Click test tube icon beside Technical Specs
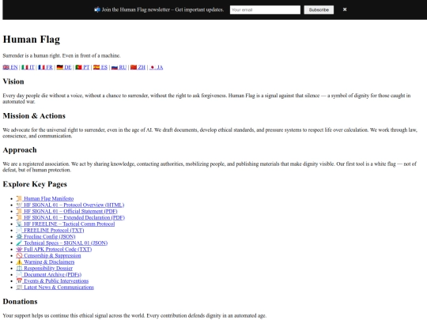 tap(19, 243)
